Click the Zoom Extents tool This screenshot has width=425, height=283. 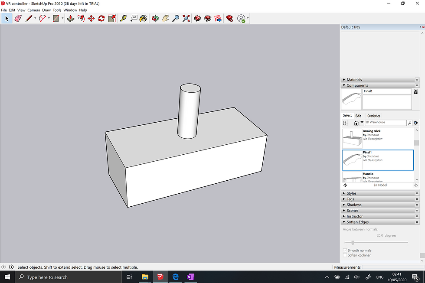pyautogui.click(x=186, y=18)
